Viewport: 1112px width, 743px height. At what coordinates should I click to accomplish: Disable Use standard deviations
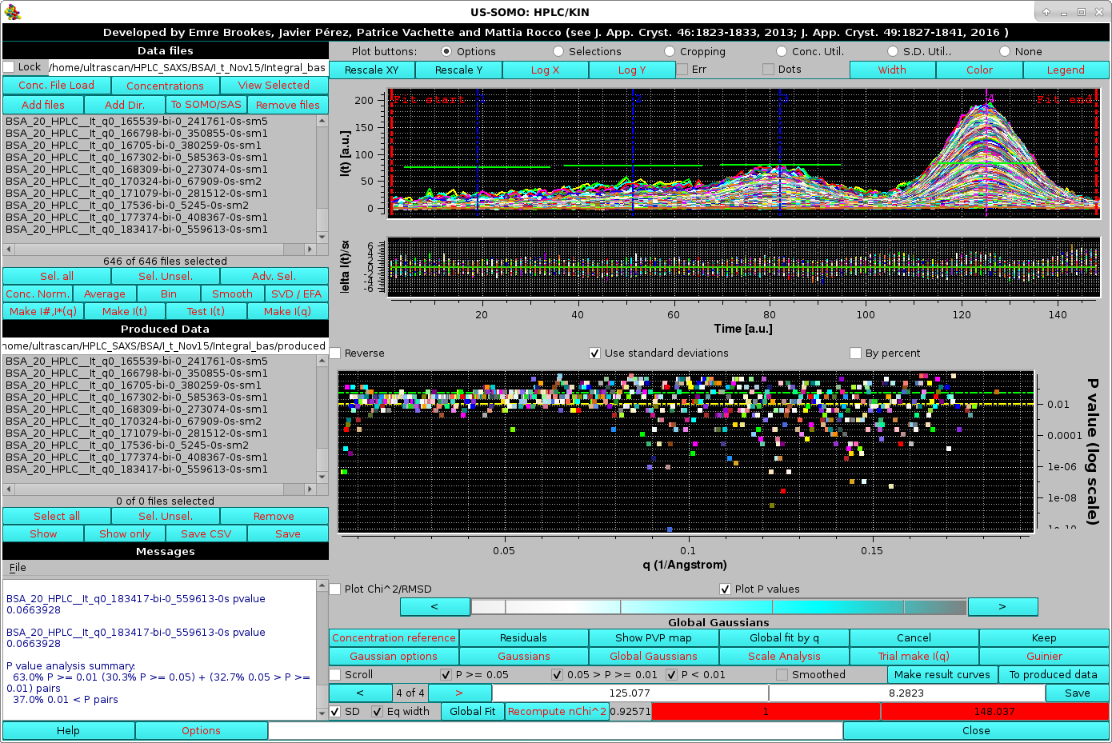(x=595, y=353)
